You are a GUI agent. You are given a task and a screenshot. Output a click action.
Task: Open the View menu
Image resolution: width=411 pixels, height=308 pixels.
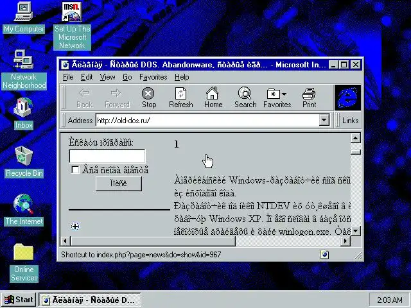[x=107, y=77]
